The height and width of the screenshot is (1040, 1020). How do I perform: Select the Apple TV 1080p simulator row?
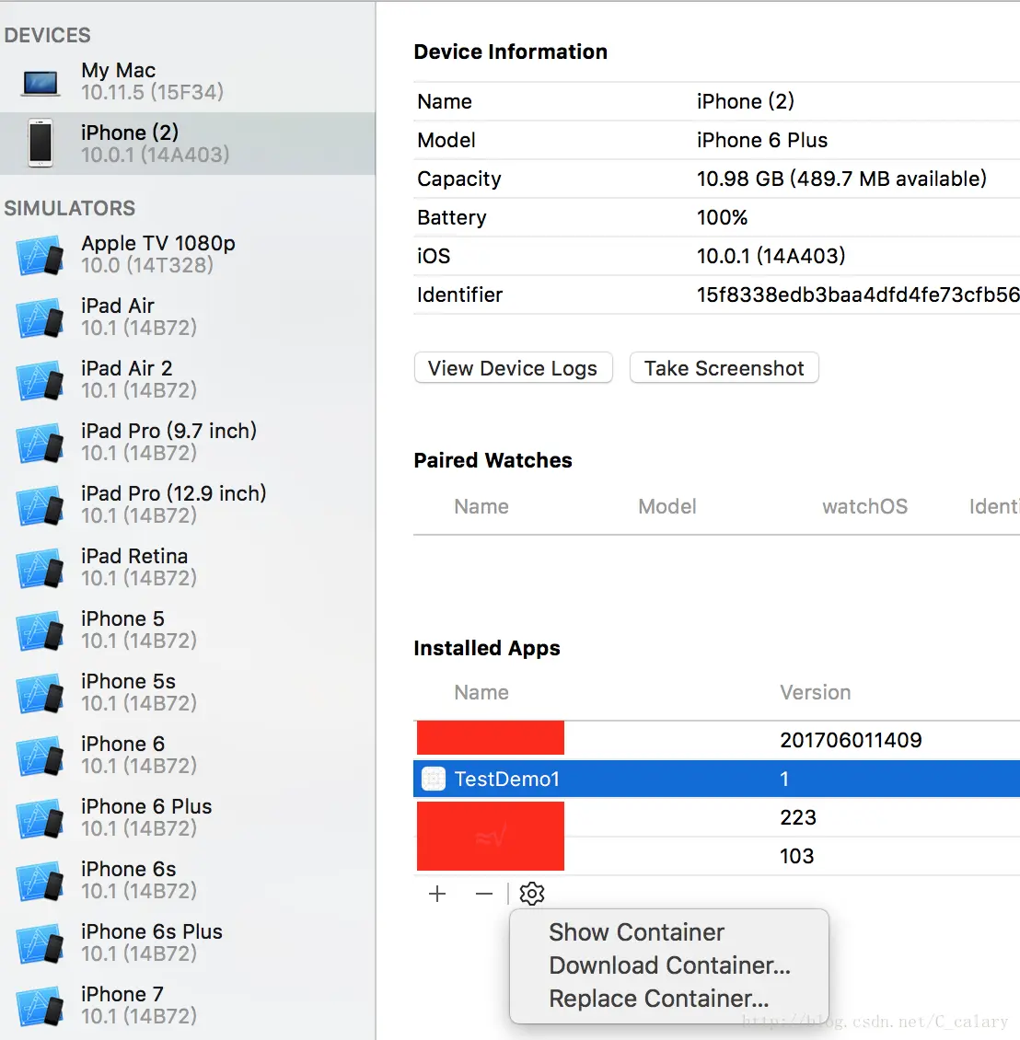point(188,255)
